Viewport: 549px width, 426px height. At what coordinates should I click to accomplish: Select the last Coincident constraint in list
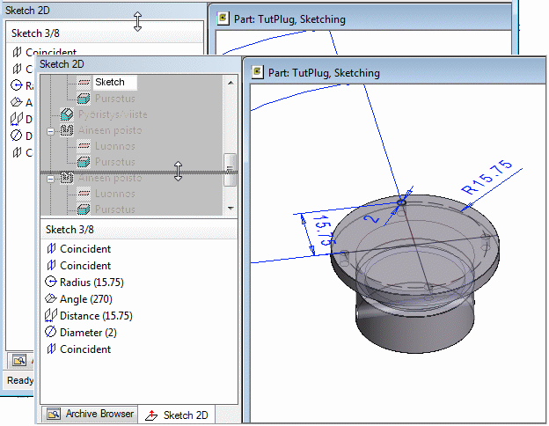pos(84,349)
